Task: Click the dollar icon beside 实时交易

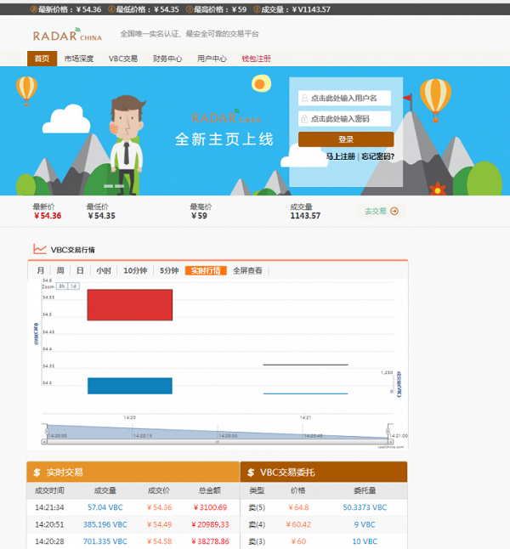Action: [37, 473]
